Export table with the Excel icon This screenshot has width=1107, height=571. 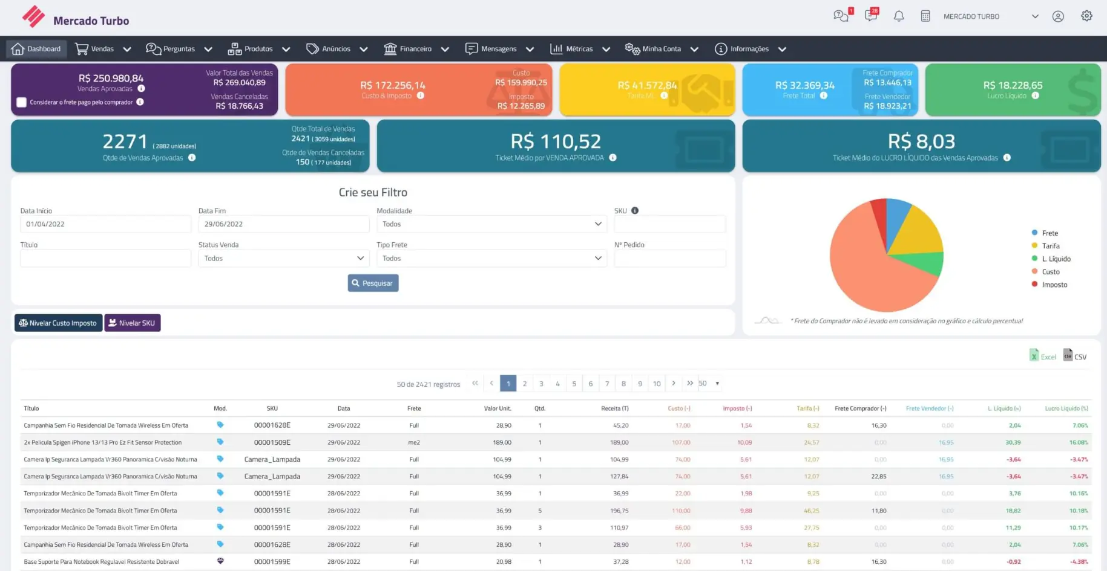coord(1042,356)
